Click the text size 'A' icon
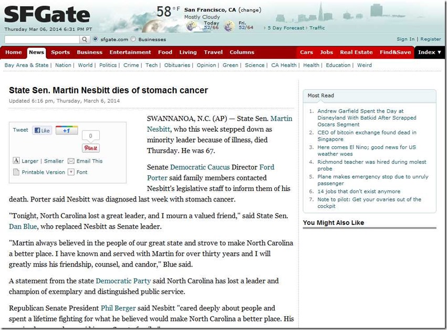Image resolution: width=447 pixels, height=330 pixels. (x=16, y=161)
